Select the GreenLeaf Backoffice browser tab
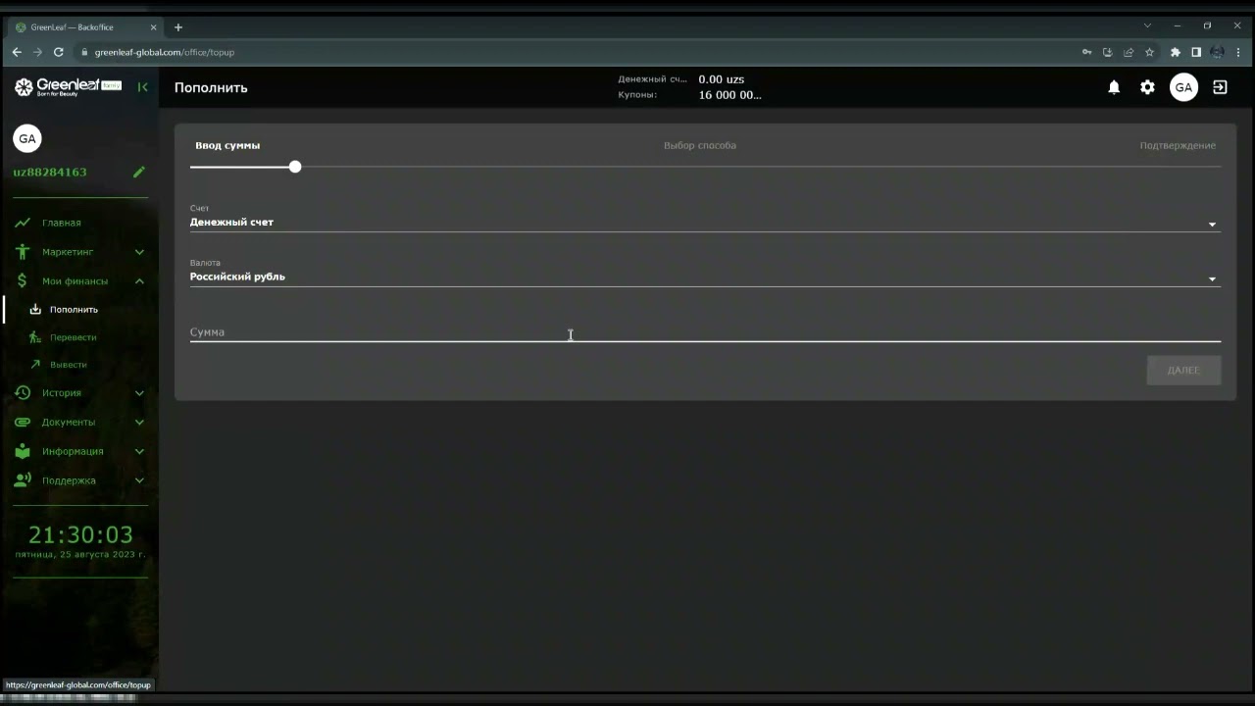Viewport: 1255px width, 706px height. 86,27
